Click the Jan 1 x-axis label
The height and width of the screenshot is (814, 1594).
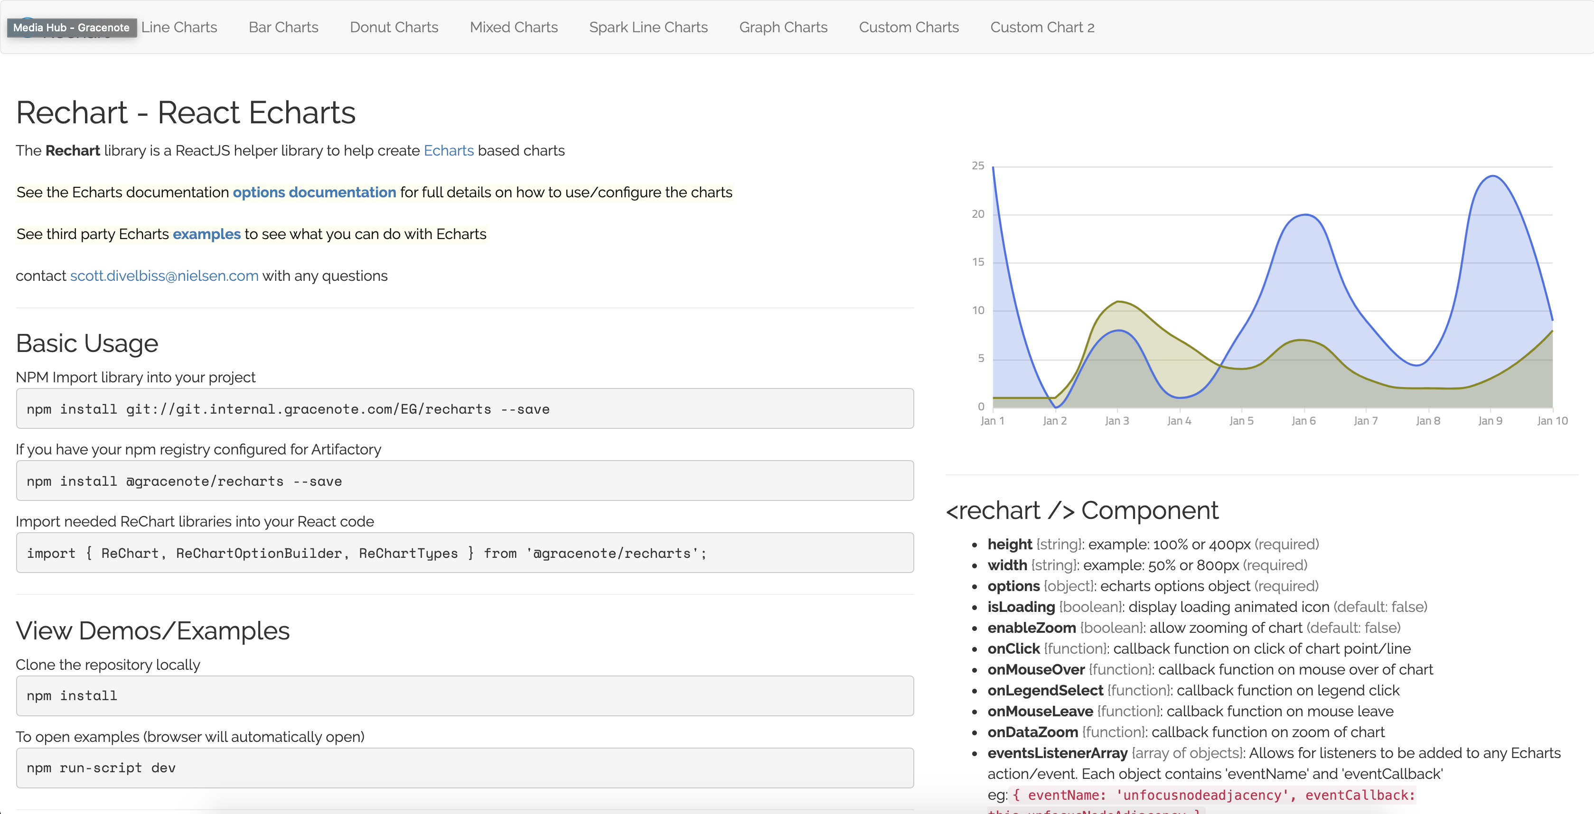[993, 421]
